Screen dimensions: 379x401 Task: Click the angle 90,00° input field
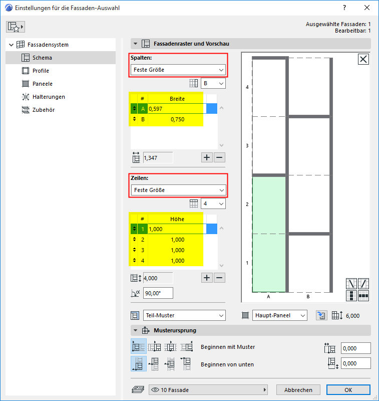[158, 293]
